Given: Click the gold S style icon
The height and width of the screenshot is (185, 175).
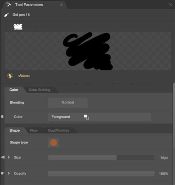Looking at the screenshot, I should point(10,76).
